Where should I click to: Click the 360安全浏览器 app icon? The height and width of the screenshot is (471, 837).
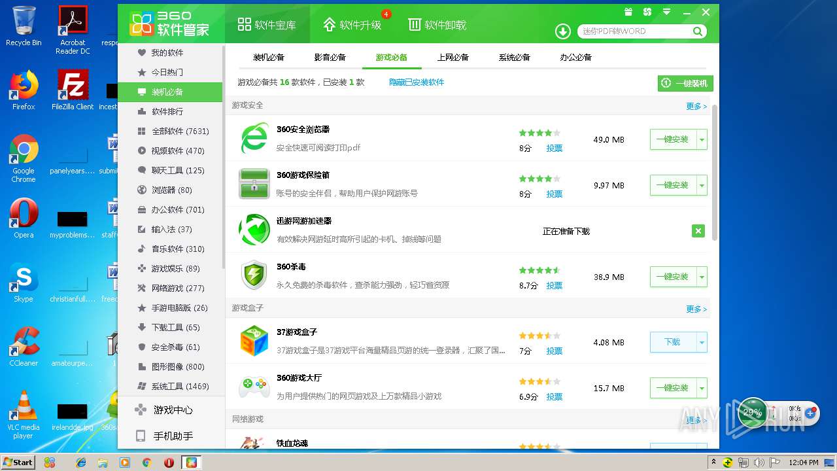(254, 138)
